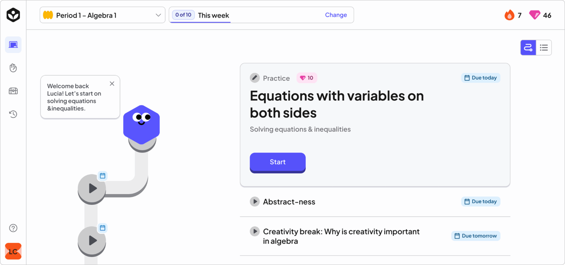This screenshot has height=265, width=565.
Task: Open the Creativity break lesson
Action: (x=341, y=236)
